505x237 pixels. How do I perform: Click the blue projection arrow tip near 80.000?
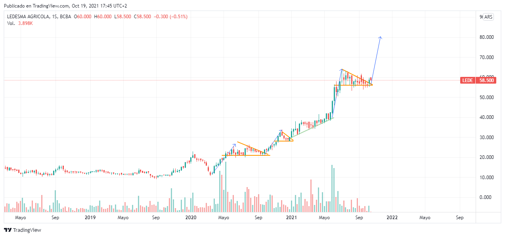(x=381, y=37)
